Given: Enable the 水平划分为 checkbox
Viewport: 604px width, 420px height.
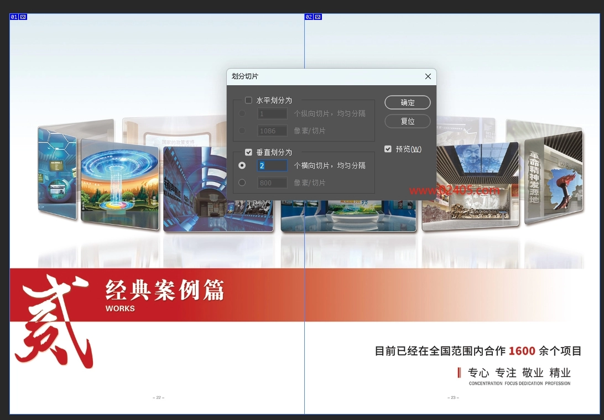Looking at the screenshot, I should [248, 100].
